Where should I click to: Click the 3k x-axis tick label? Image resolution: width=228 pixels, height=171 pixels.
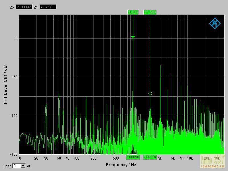(160, 158)
